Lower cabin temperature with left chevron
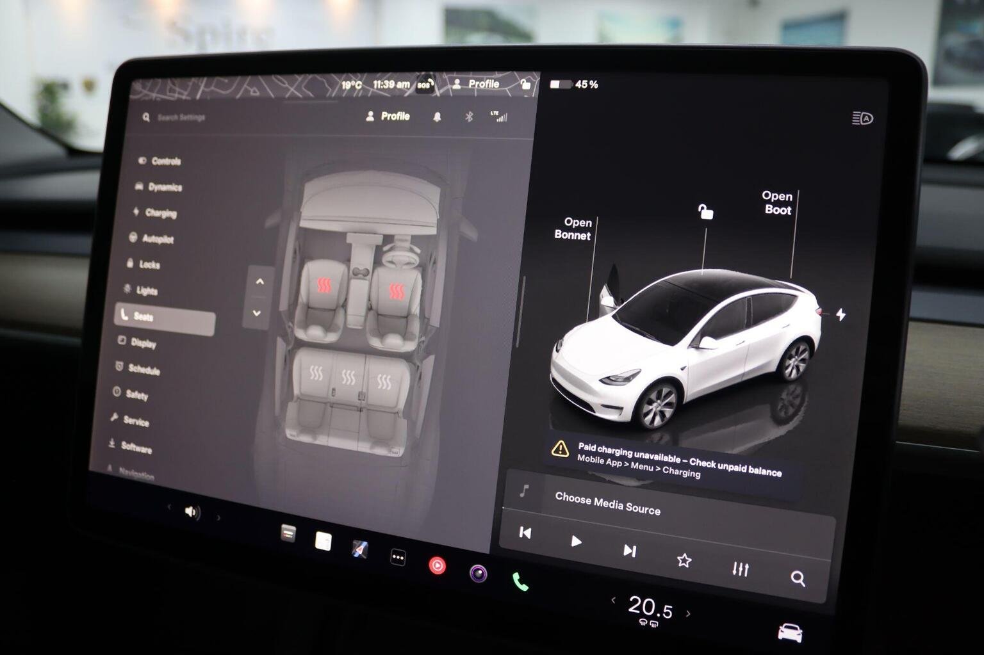Viewport: 984px width, 655px height. coord(614,600)
